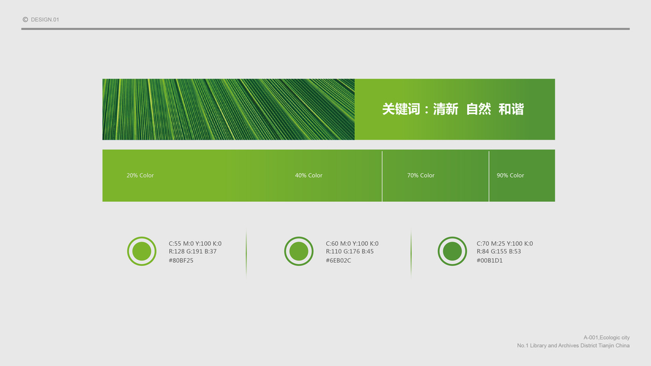Click the #00B1D1 hex code

click(490, 260)
